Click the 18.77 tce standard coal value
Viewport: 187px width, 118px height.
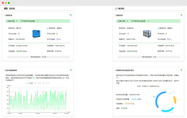point(169,51)
